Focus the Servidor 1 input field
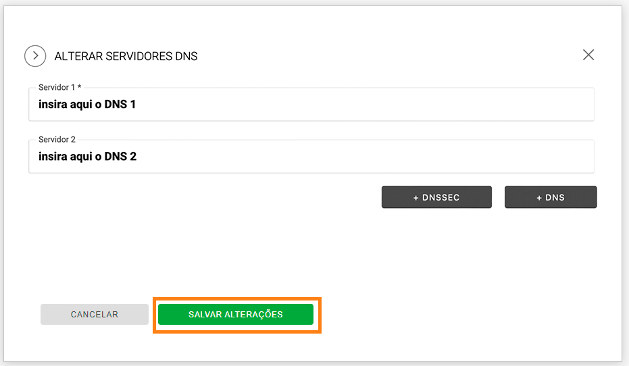The width and height of the screenshot is (629, 366). click(311, 105)
